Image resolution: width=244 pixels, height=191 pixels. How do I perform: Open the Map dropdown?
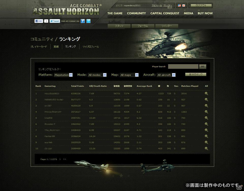(129, 75)
